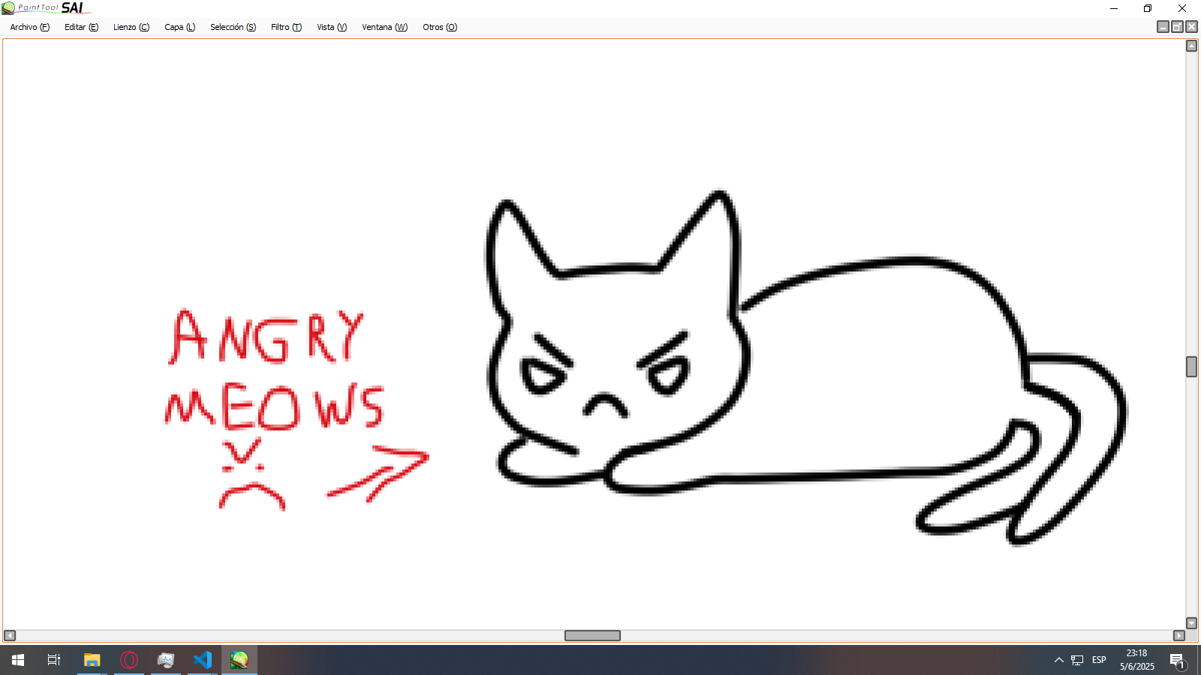The height and width of the screenshot is (675, 1201).
Task: Minimize the PaintTool SAI main window
Action: pos(1114,8)
